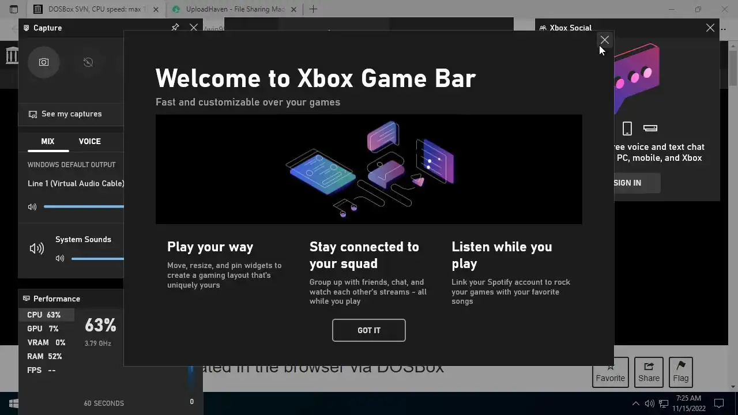Viewport: 738px width, 415px height.
Task: Click the Stay connected to your squad heading
Action: click(x=364, y=255)
